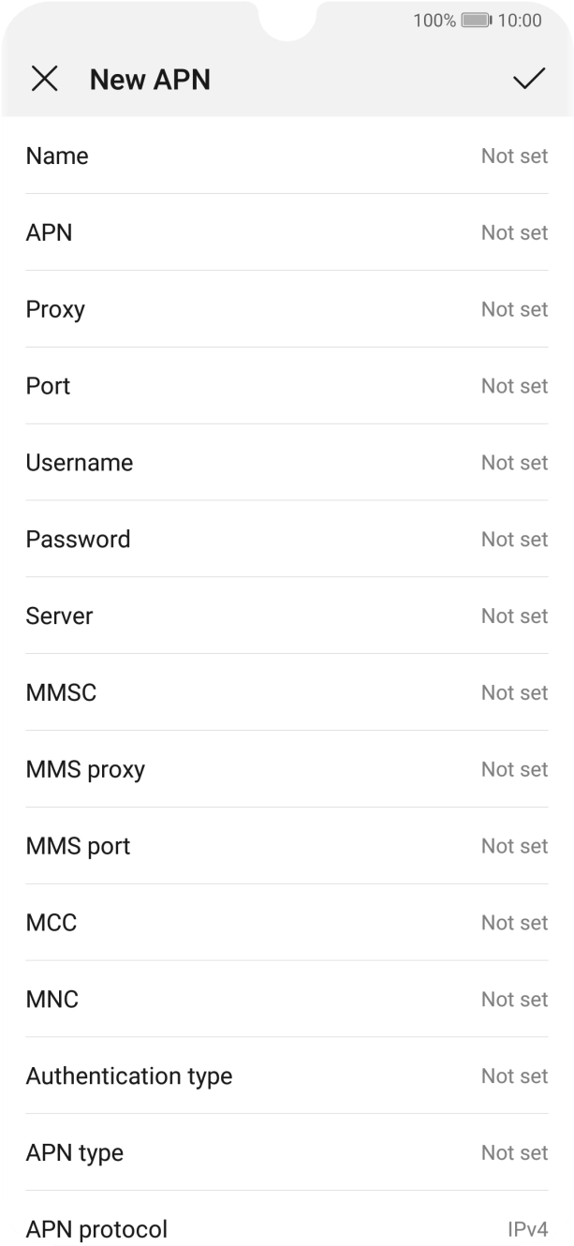Edit the MNC code
Image resolution: width=574 pixels, height=1246 pixels.
coord(287,1001)
